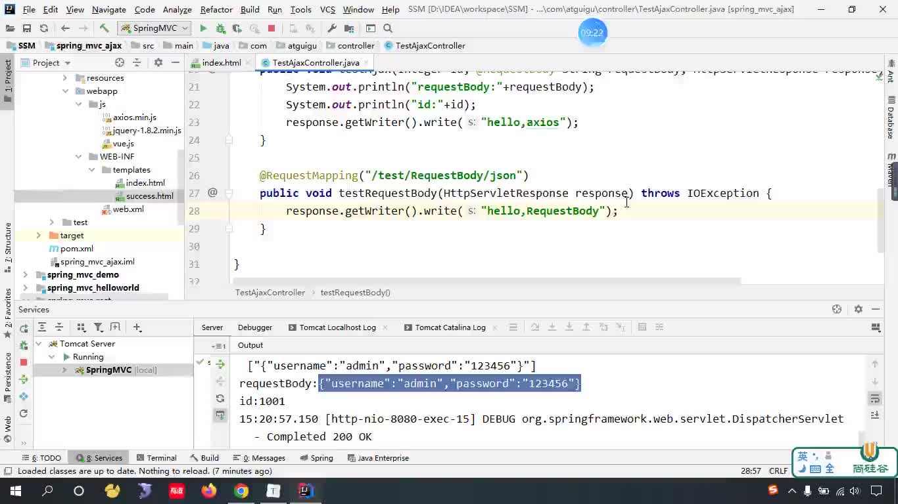Image resolution: width=898 pixels, height=504 pixels.
Task: Collapse the js folder
Action: point(79,104)
